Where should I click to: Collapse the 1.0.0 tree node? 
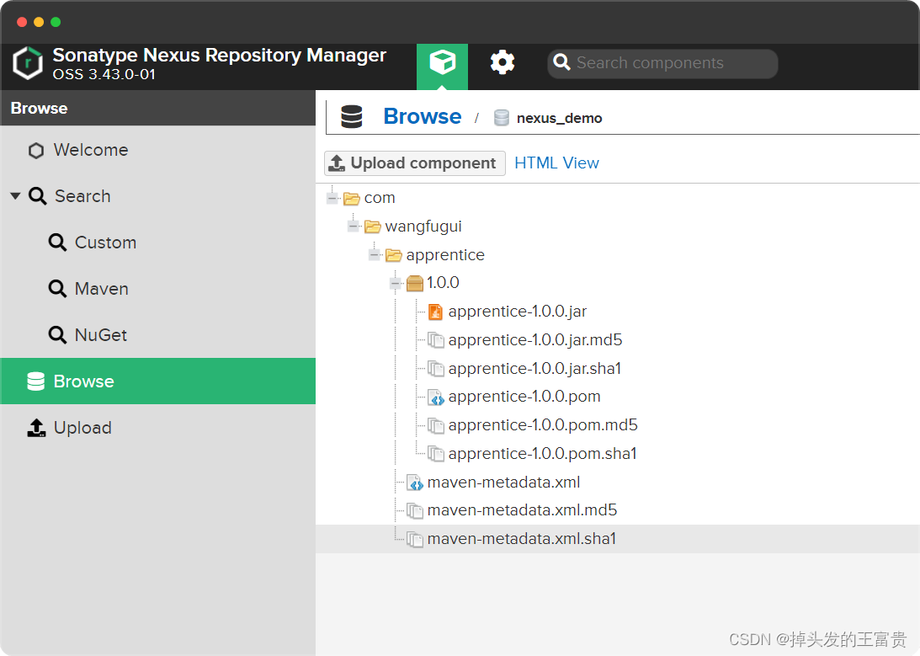396,284
